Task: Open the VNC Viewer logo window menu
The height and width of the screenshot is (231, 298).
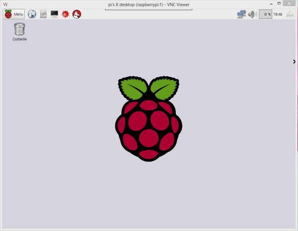Action: pyautogui.click(x=5, y=4)
